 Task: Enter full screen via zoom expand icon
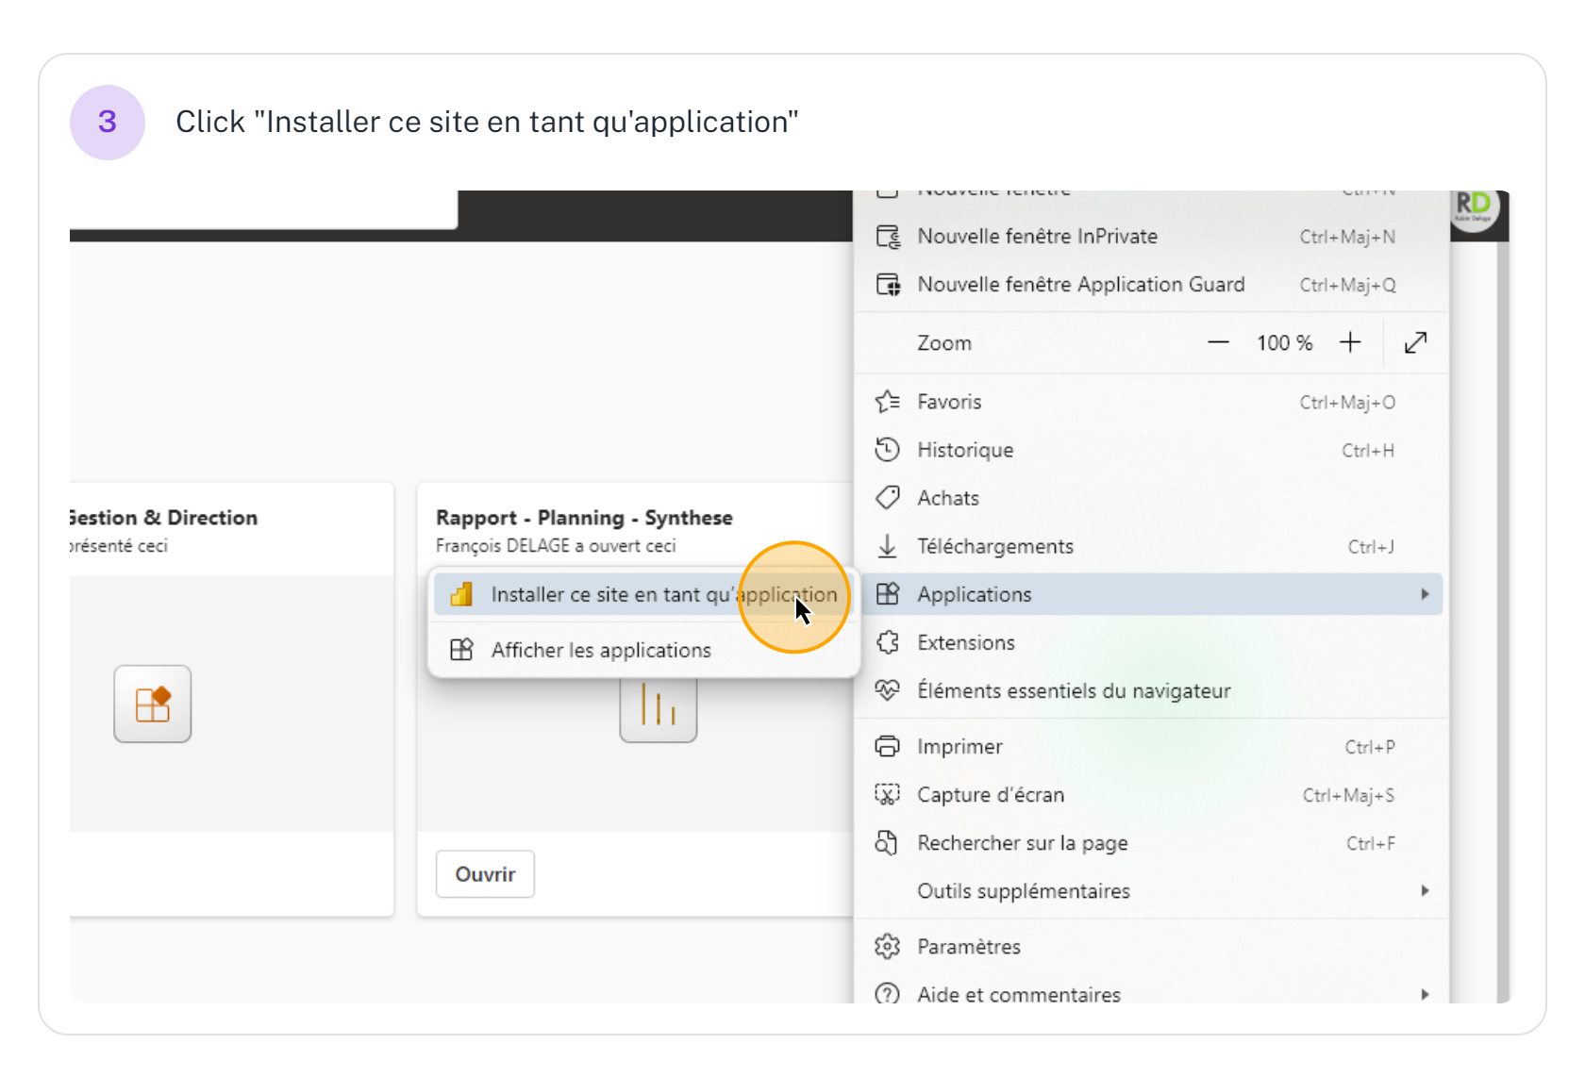(x=1415, y=343)
